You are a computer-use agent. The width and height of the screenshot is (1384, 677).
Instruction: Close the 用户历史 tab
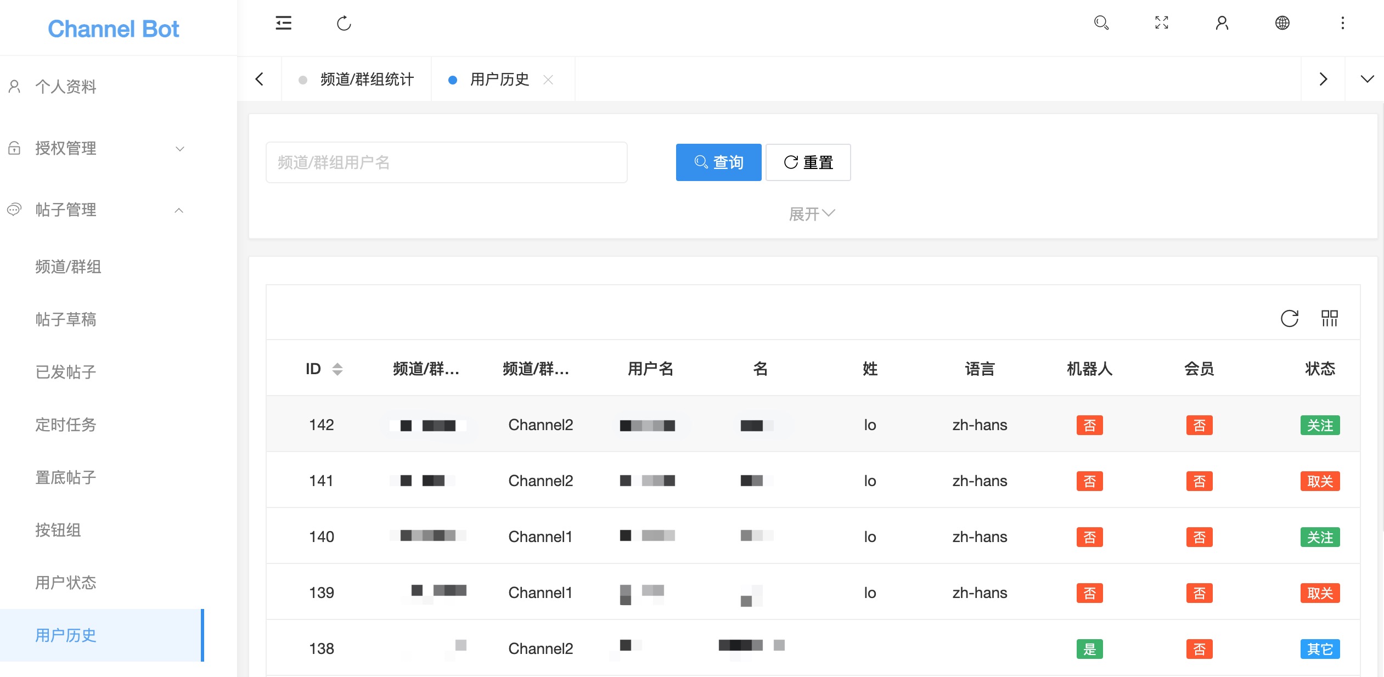tap(548, 80)
